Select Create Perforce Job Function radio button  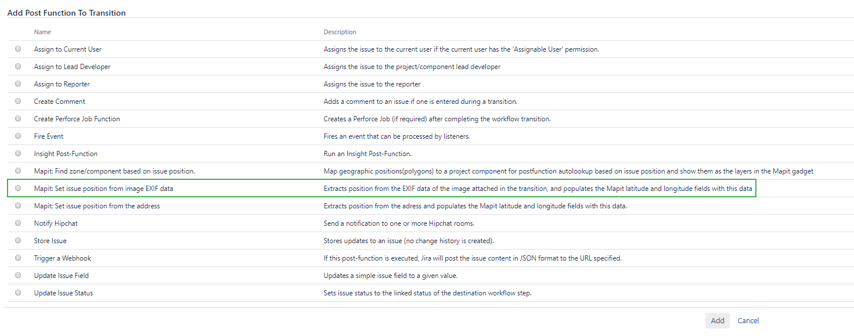coord(18,119)
